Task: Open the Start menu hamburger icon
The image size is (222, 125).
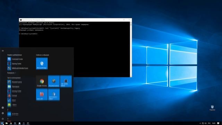Action: [3, 51]
